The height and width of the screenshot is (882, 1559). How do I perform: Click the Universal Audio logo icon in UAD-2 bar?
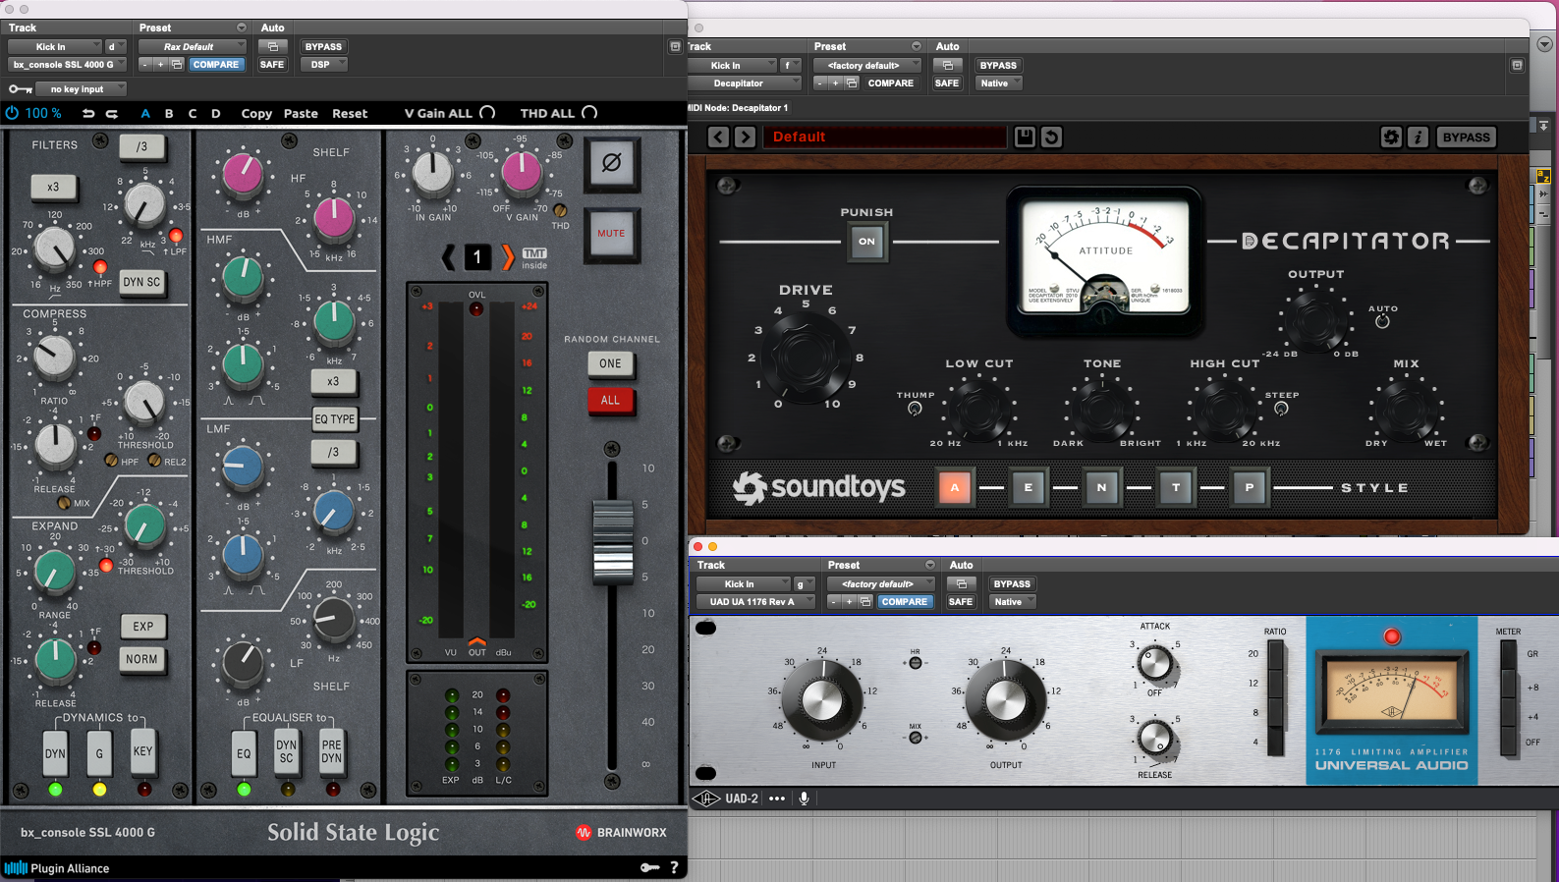click(706, 799)
